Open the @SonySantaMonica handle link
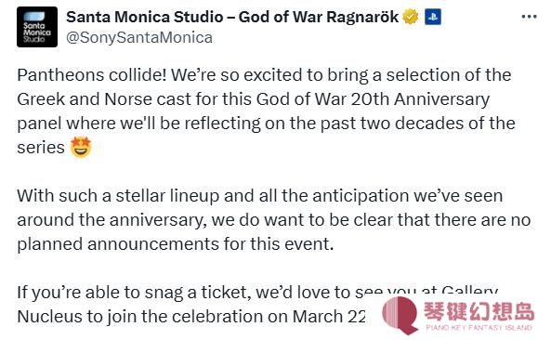The height and width of the screenshot is (340, 551). 139,37
